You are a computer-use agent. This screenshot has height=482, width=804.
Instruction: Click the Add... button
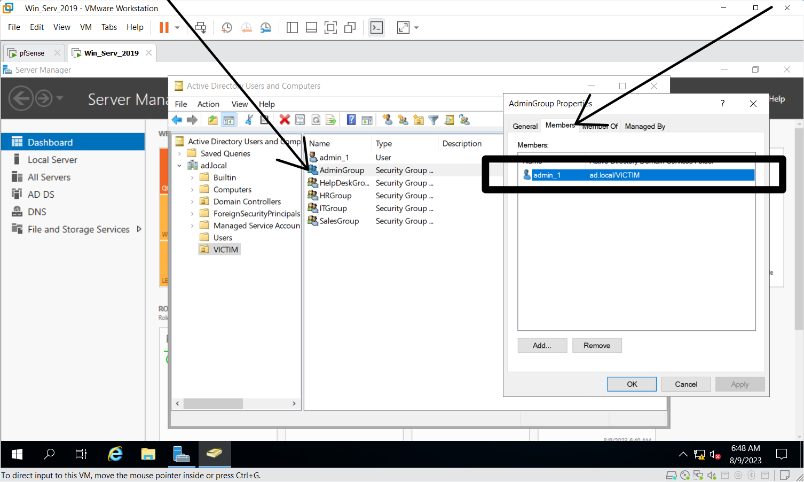[542, 345]
